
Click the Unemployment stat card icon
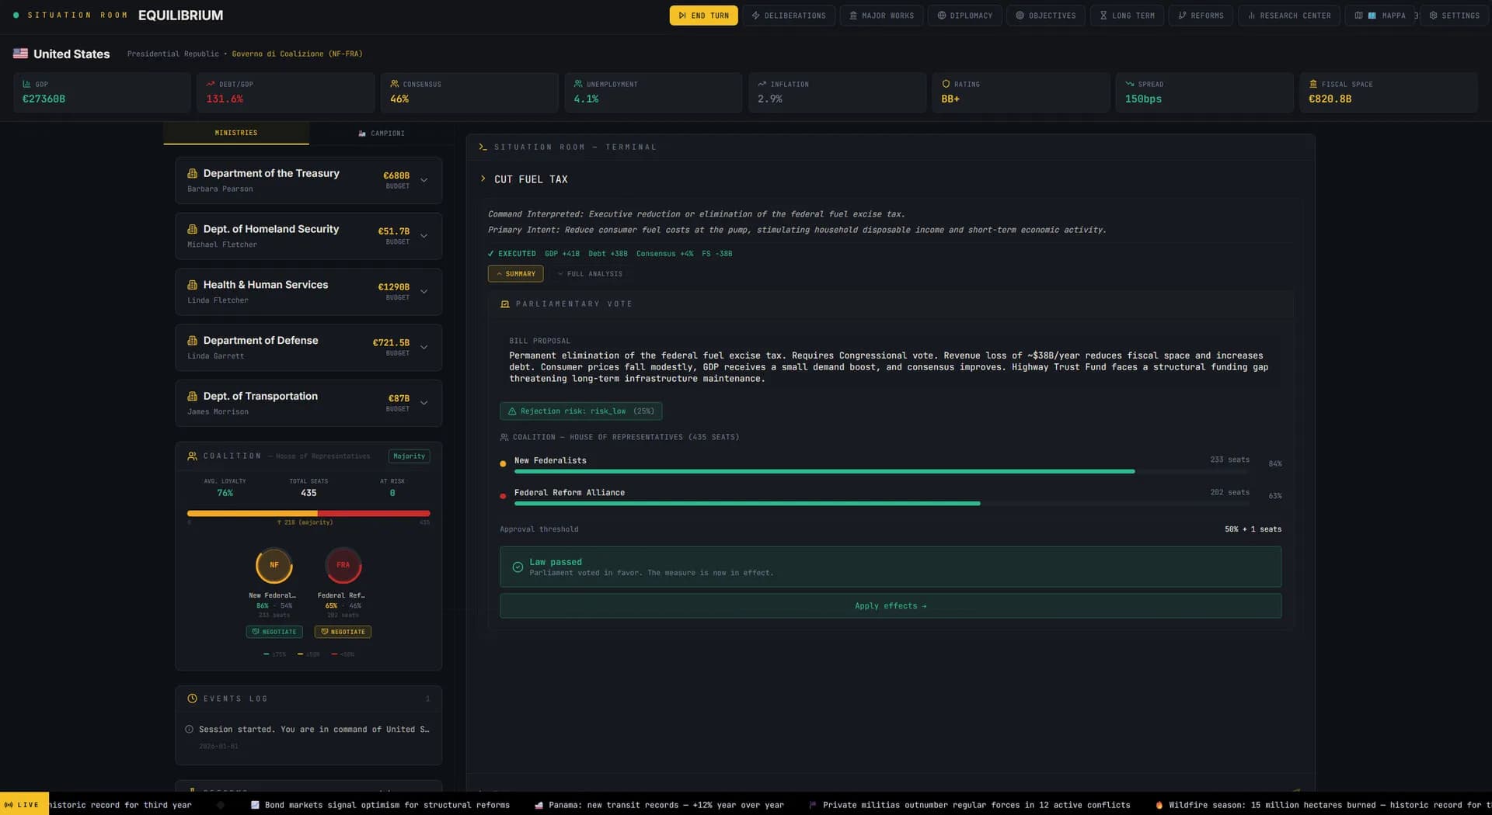point(578,84)
